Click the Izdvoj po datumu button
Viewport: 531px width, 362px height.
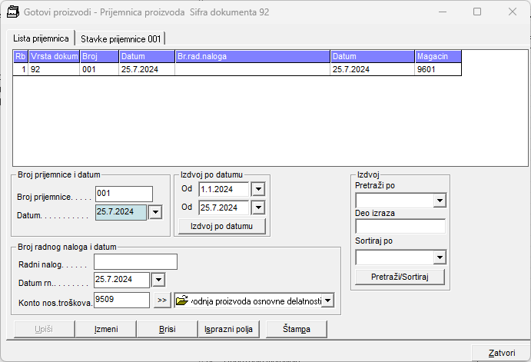[221, 226]
